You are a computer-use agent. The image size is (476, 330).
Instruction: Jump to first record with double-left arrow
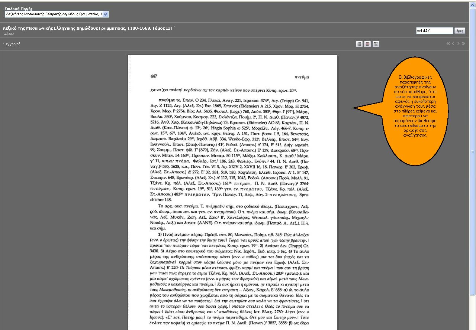point(448,44)
